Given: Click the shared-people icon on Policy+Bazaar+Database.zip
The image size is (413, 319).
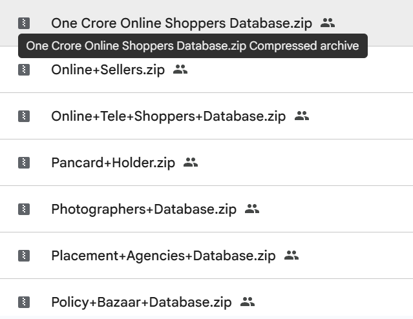Looking at the screenshot, I should [x=248, y=302].
